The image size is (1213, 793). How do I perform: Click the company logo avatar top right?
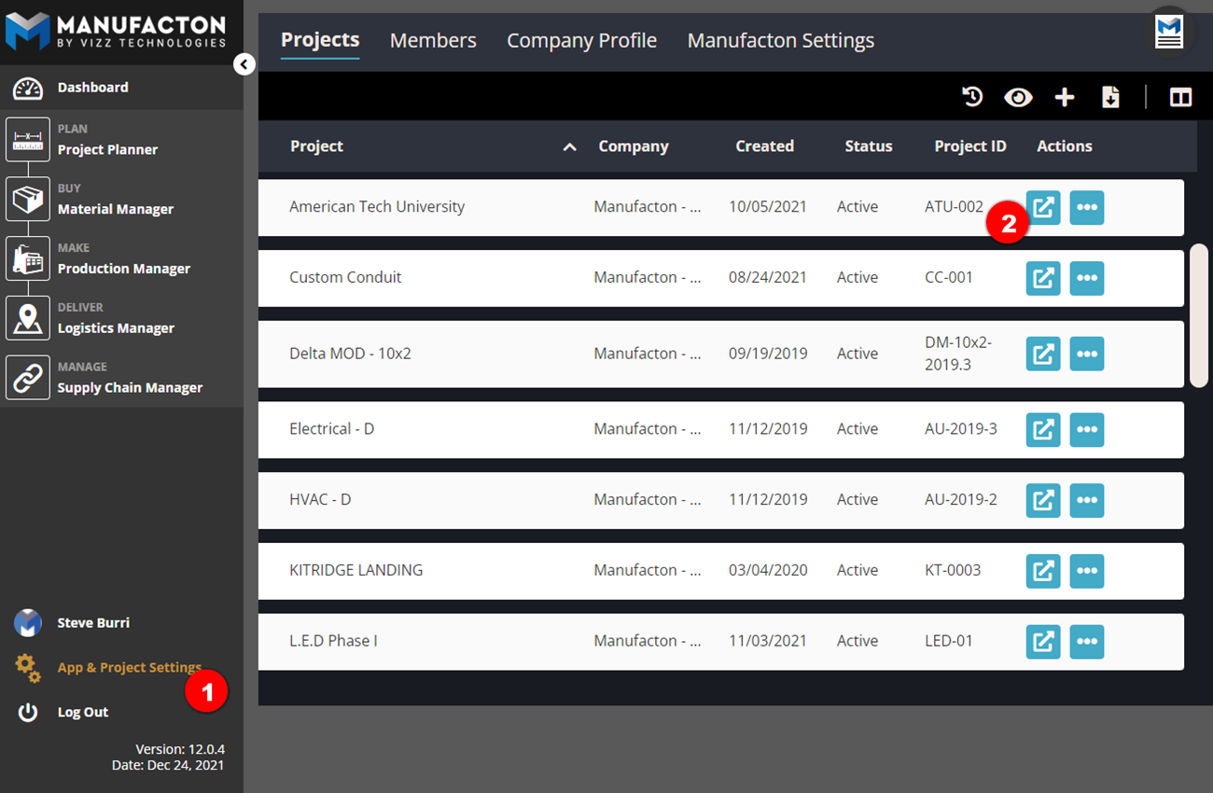[x=1169, y=32]
